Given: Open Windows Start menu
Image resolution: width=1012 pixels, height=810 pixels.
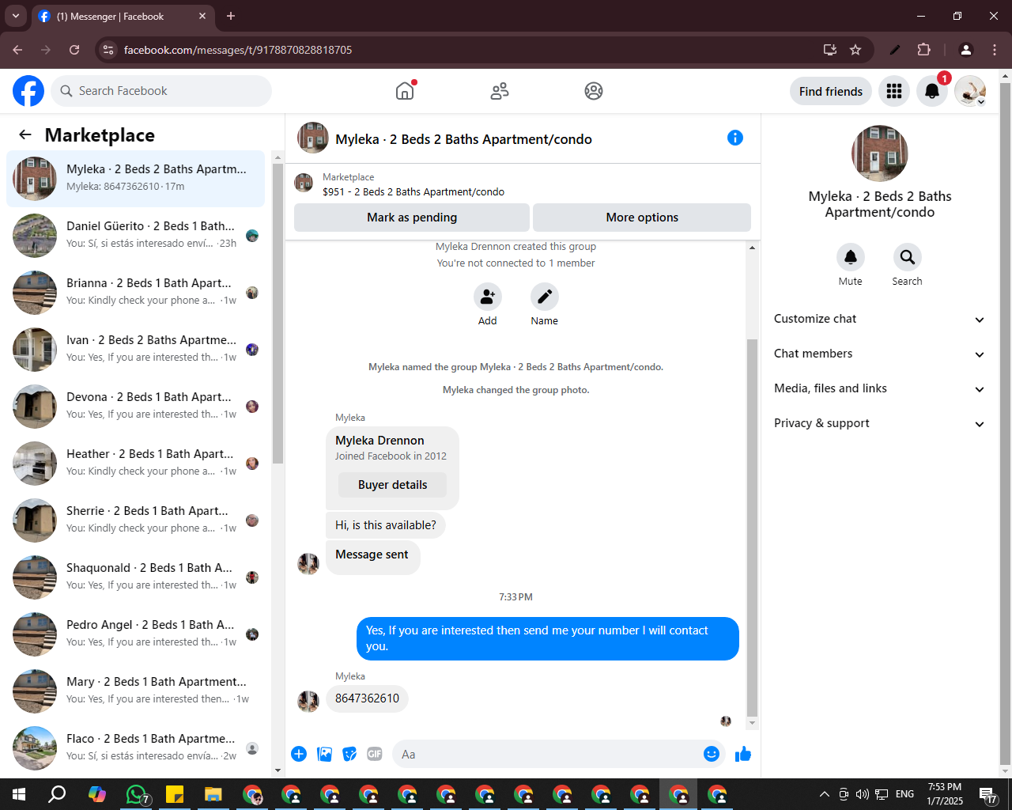Looking at the screenshot, I should pyautogui.click(x=19, y=794).
